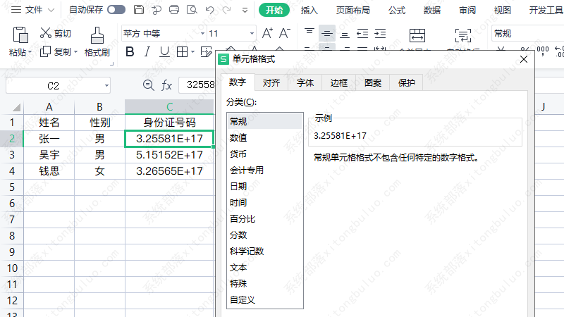Expand the Name Box dropdown arrow
This screenshot has width=564, height=317.
(x=106, y=85)
